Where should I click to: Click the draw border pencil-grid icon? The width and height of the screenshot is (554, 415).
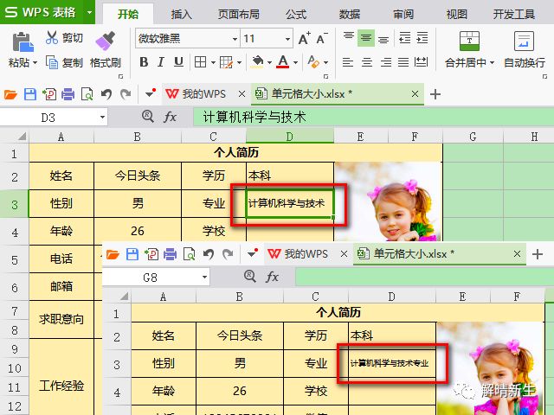226,62
